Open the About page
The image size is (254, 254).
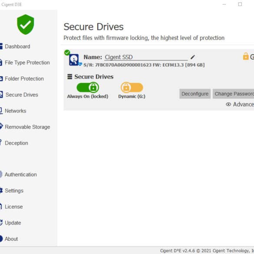click(x=11, y=239)
